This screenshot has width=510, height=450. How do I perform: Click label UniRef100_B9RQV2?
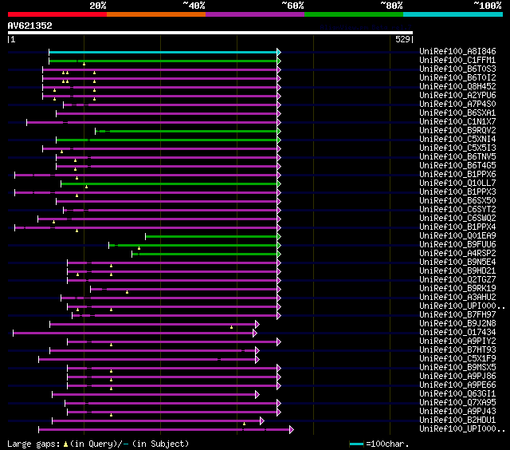(x=457, y=131)
